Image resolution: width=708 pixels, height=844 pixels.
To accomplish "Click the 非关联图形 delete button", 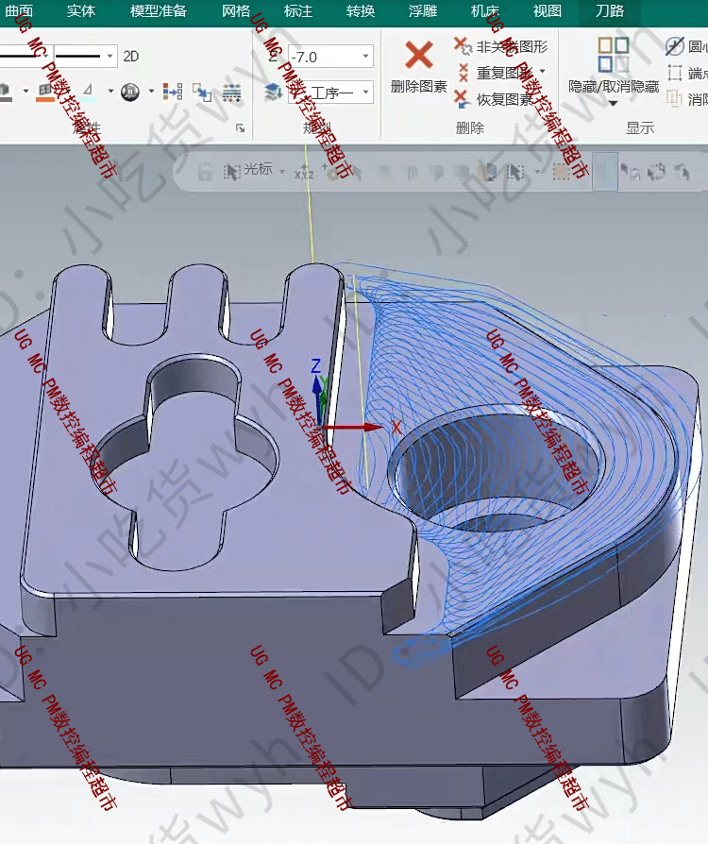I will [x=500, y=47].
